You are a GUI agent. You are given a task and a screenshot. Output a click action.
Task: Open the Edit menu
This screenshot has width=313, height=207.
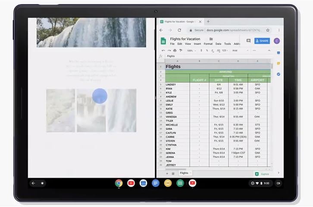(x=180, y=44)
